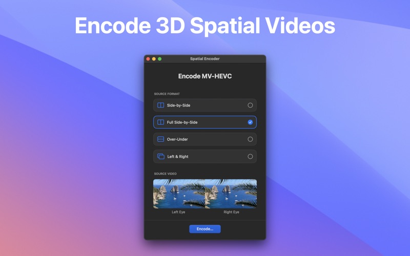Screen dimensions: 410x256
Task: Click the "Side-by-Side" option label
Action: [178, 105]
